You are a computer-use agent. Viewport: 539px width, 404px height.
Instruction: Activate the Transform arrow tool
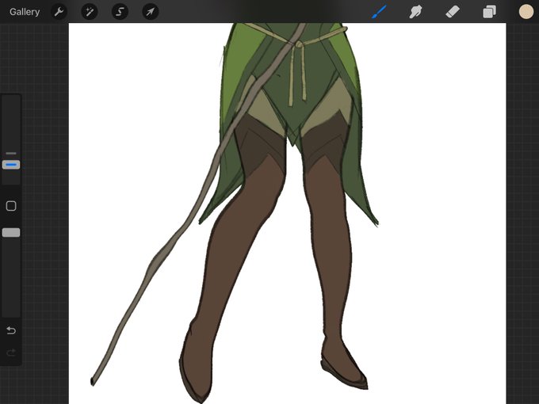(151, 12)
